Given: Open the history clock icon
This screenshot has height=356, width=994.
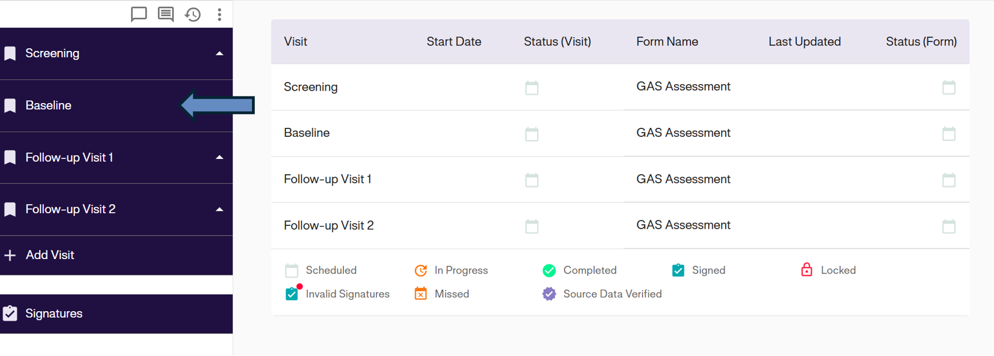Looking at the screenshot, I should tap(193, 14).
